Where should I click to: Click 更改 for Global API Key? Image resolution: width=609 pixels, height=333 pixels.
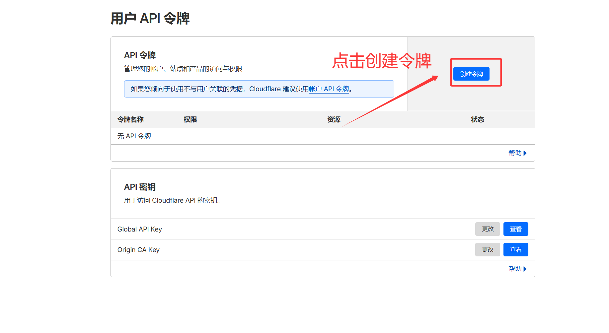pyautogui.click(x=487, y=229)
